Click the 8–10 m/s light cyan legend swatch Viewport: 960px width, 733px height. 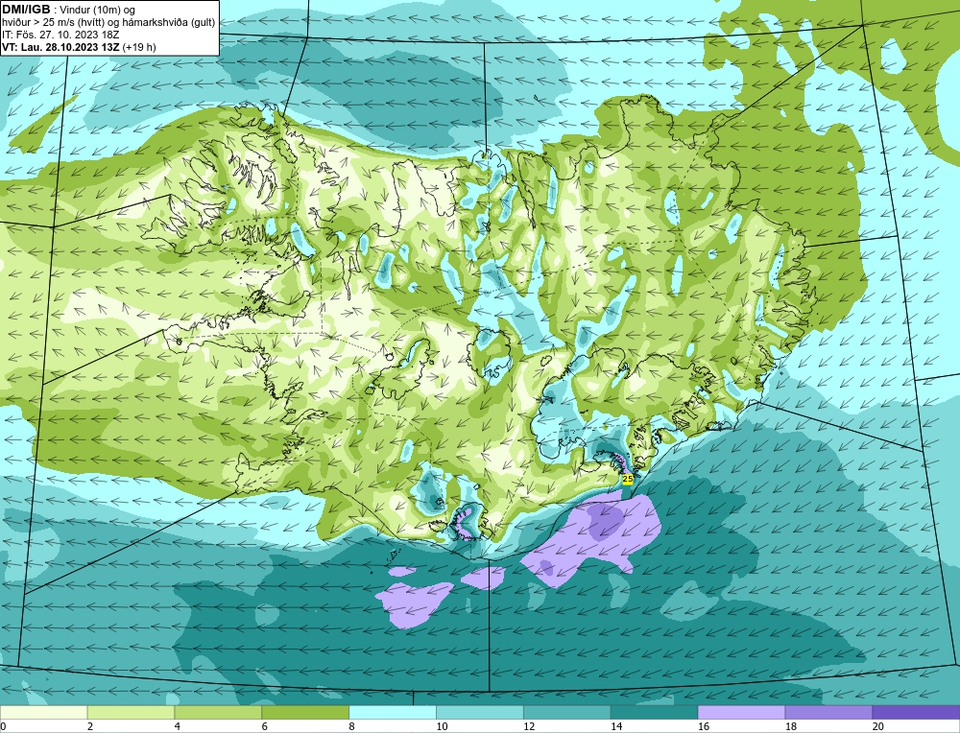tap(393, 712)
